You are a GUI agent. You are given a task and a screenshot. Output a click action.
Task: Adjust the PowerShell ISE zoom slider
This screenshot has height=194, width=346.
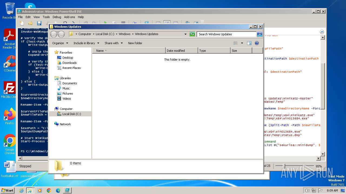(284, 166)
